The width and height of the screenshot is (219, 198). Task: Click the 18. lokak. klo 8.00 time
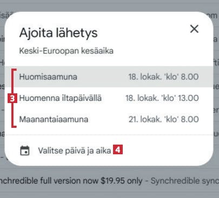point(163,77)
